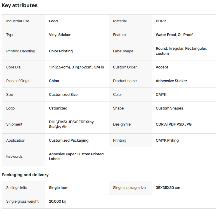Click the Water Proof, Oil Proof feature value

pos(174,35)
